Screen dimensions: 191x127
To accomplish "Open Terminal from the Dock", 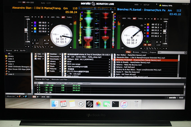I will (115, 104).
